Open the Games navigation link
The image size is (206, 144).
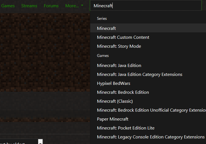(8, 6)
